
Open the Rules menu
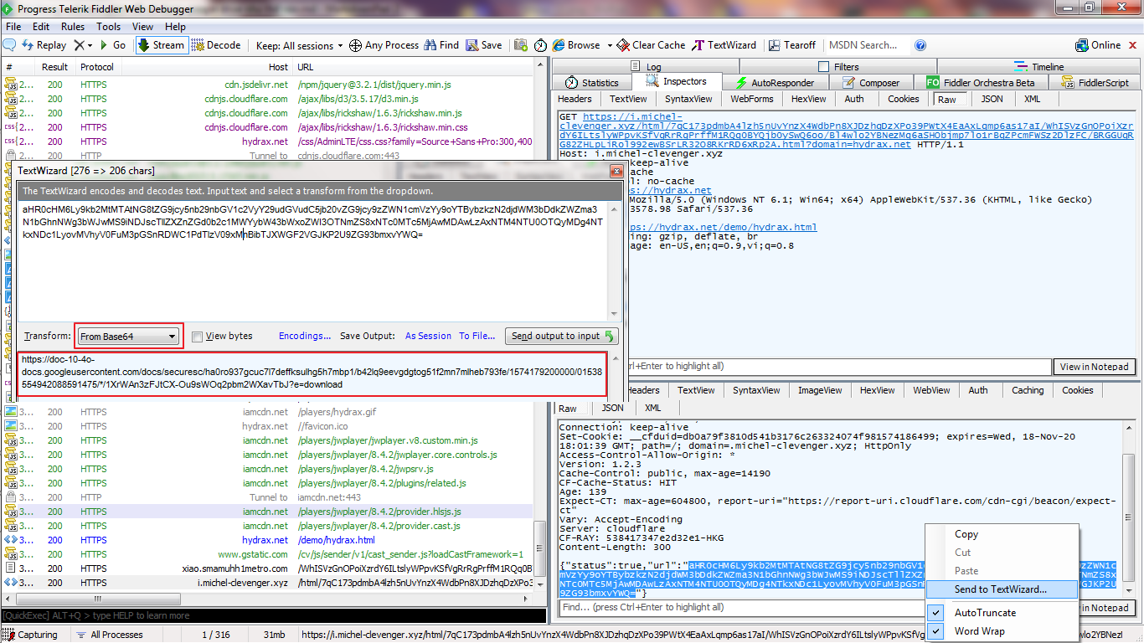(x=73, y=27)
